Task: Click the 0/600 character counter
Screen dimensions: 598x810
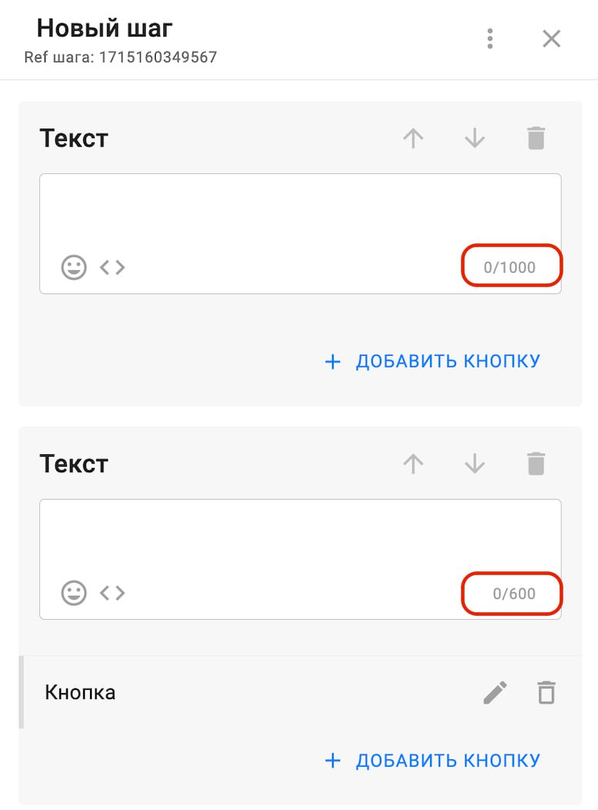Action: 514,594
